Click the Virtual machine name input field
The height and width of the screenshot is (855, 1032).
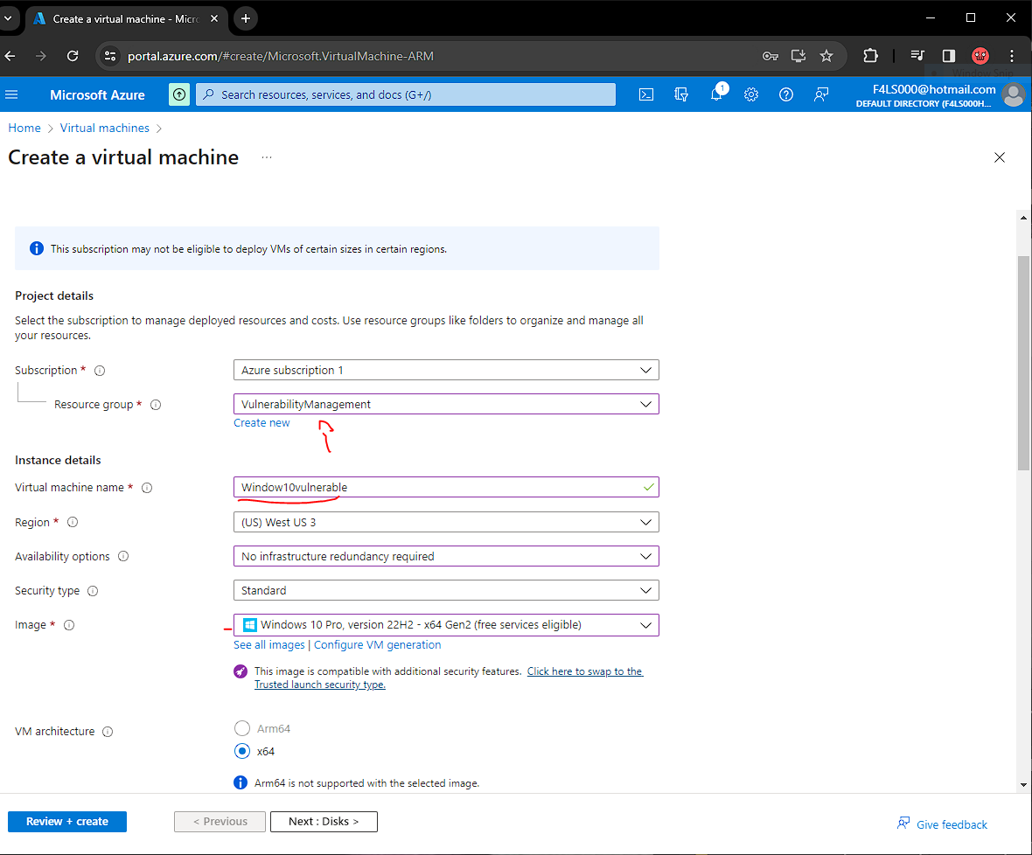[446, 487]
